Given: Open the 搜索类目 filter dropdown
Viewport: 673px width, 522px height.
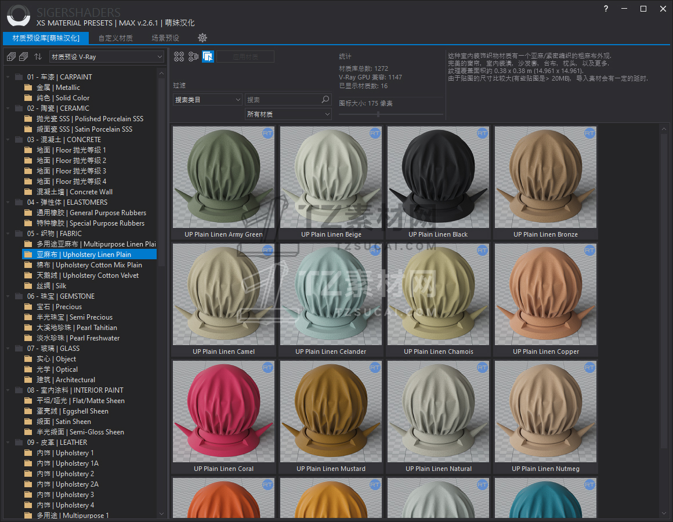Looking at the screenshot, I should coord(208,100).
